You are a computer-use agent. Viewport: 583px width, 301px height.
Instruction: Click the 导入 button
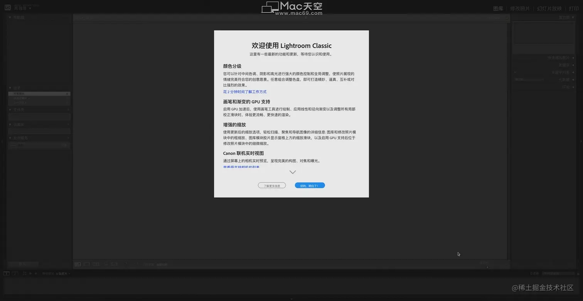(x=23, y=264)
